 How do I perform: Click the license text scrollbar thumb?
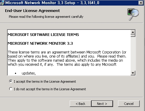[133, 35]
